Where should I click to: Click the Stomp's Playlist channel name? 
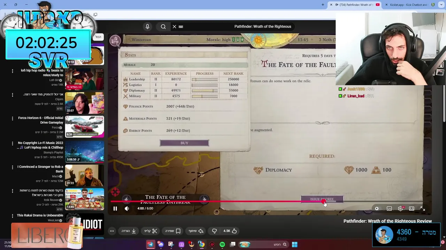pos(53,152)
